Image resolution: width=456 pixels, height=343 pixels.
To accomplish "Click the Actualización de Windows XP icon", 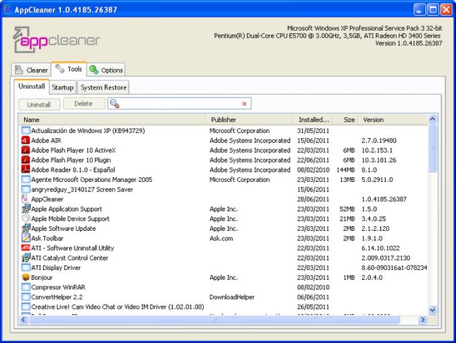I will [25, 130].
